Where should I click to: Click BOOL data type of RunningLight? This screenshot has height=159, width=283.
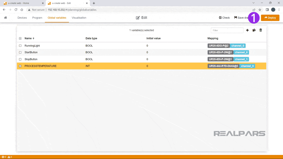click(89, 46)
